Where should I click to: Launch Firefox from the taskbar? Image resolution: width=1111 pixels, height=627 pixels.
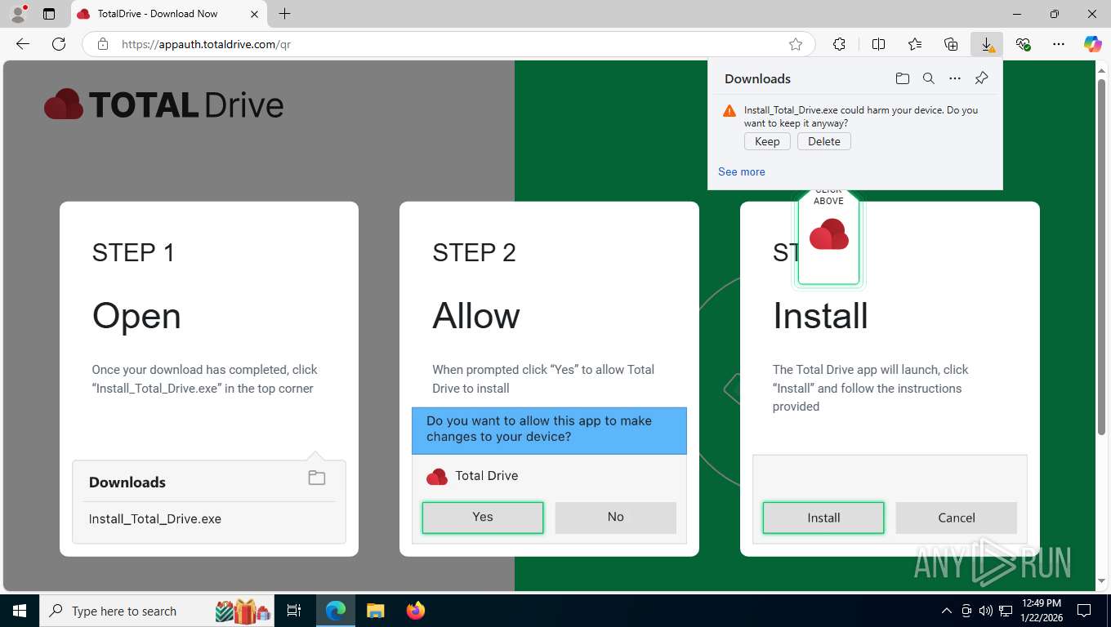coord(416,611)
